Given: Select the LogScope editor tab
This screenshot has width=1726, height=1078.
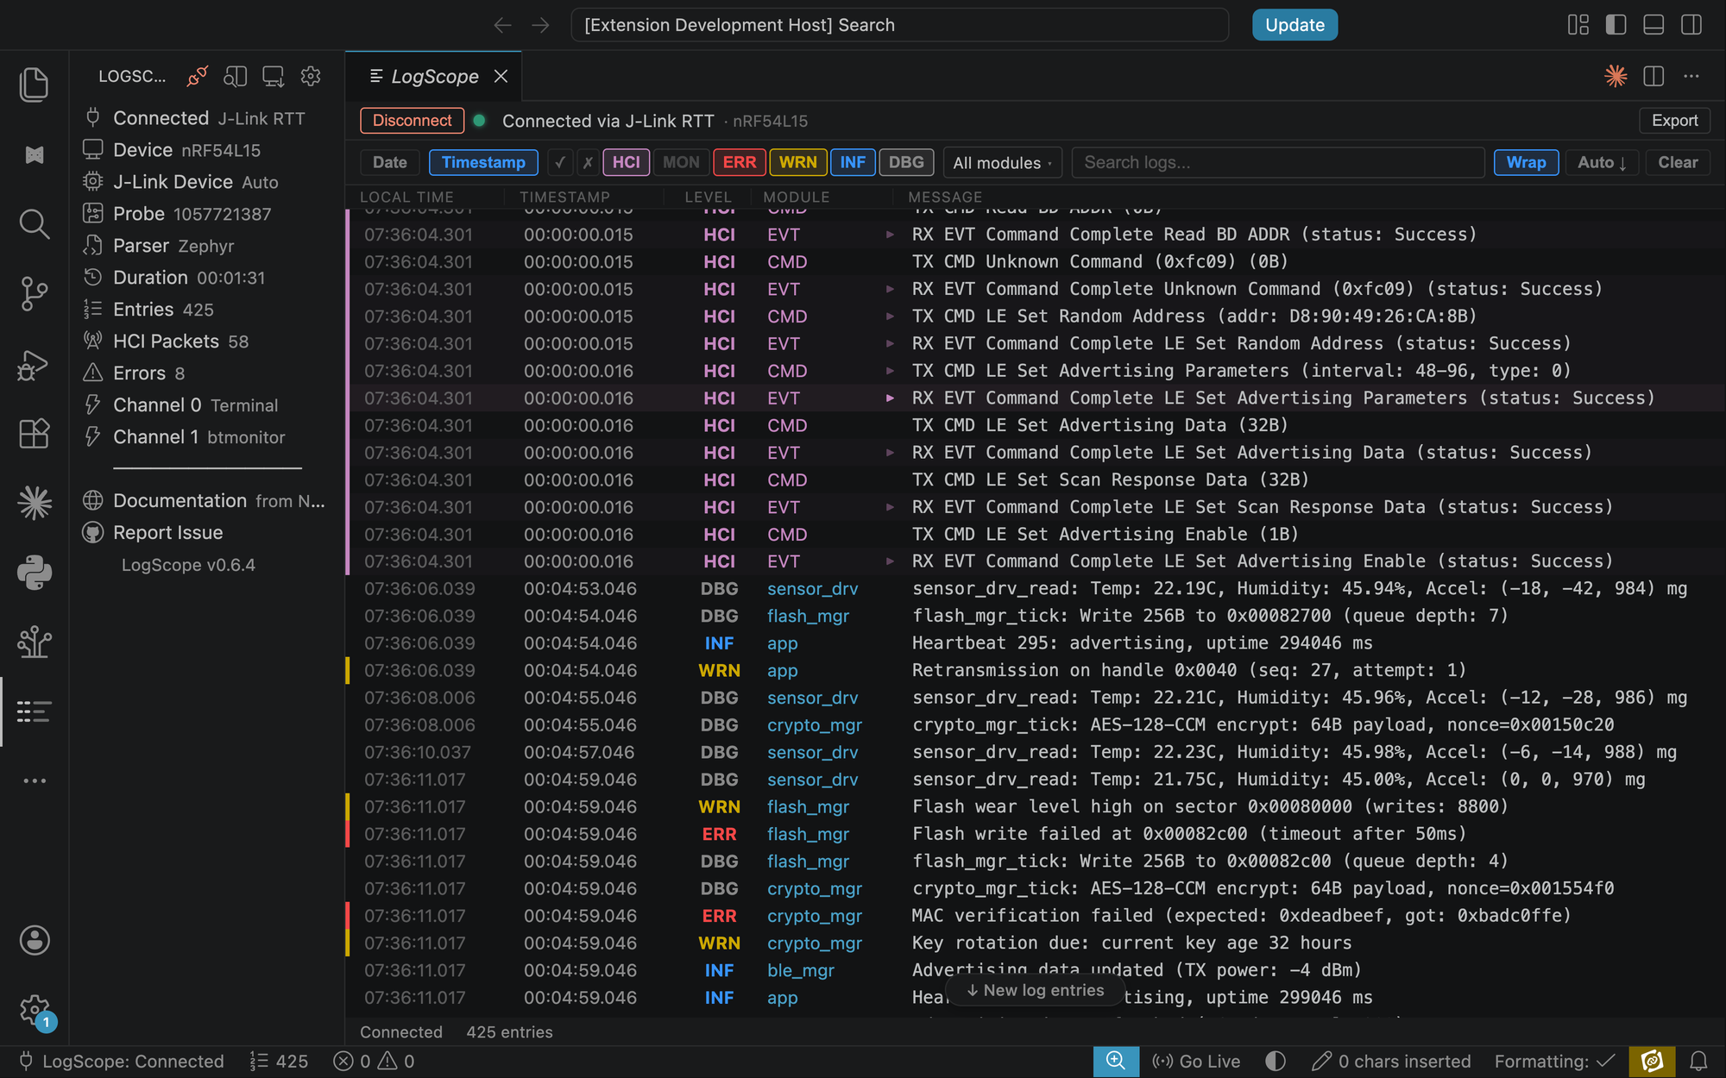Looking at the screenshot, I should point(434,76).
